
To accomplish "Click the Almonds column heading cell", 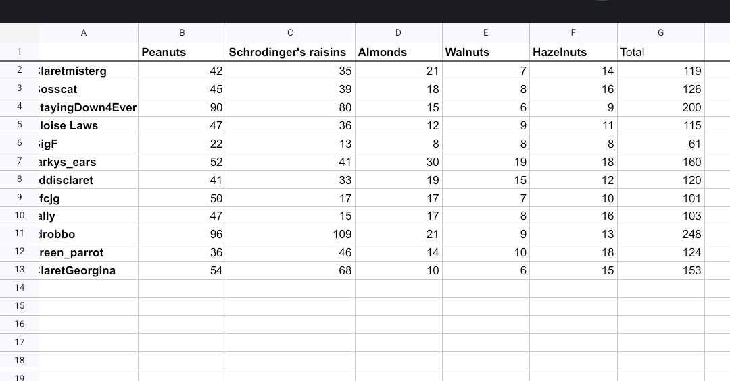I will click(398, 52).
